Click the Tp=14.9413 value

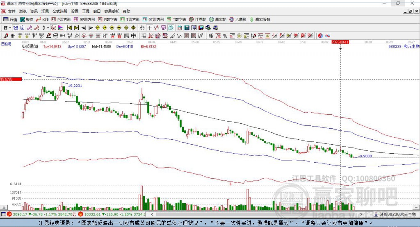52,46
